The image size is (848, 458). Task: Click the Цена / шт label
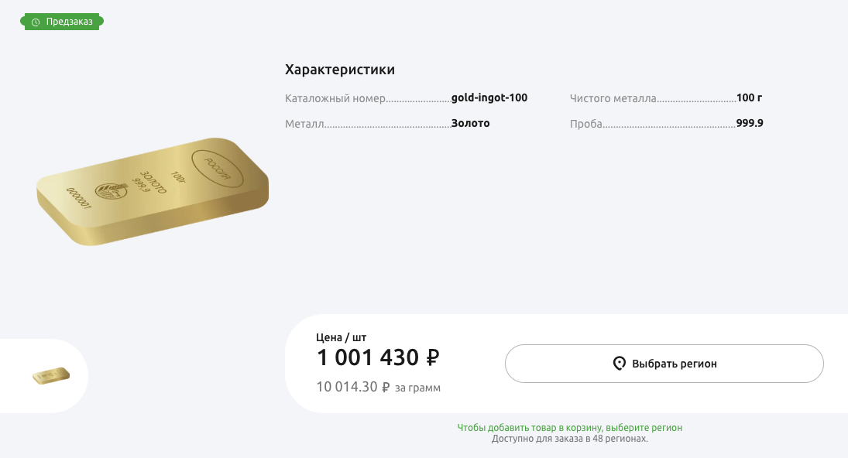[x=341, y=337]
